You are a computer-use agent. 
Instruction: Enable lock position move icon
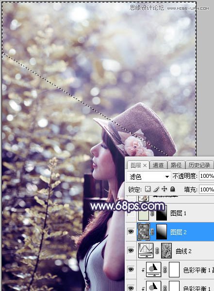[x=165, y=189]
